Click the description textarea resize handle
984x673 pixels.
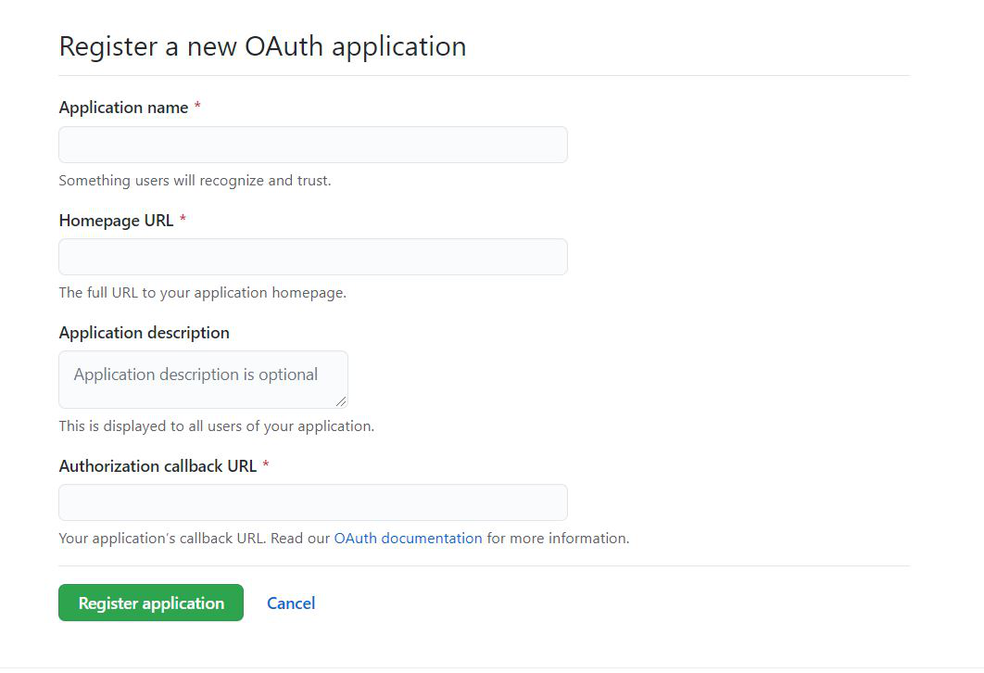click(341, 401)
